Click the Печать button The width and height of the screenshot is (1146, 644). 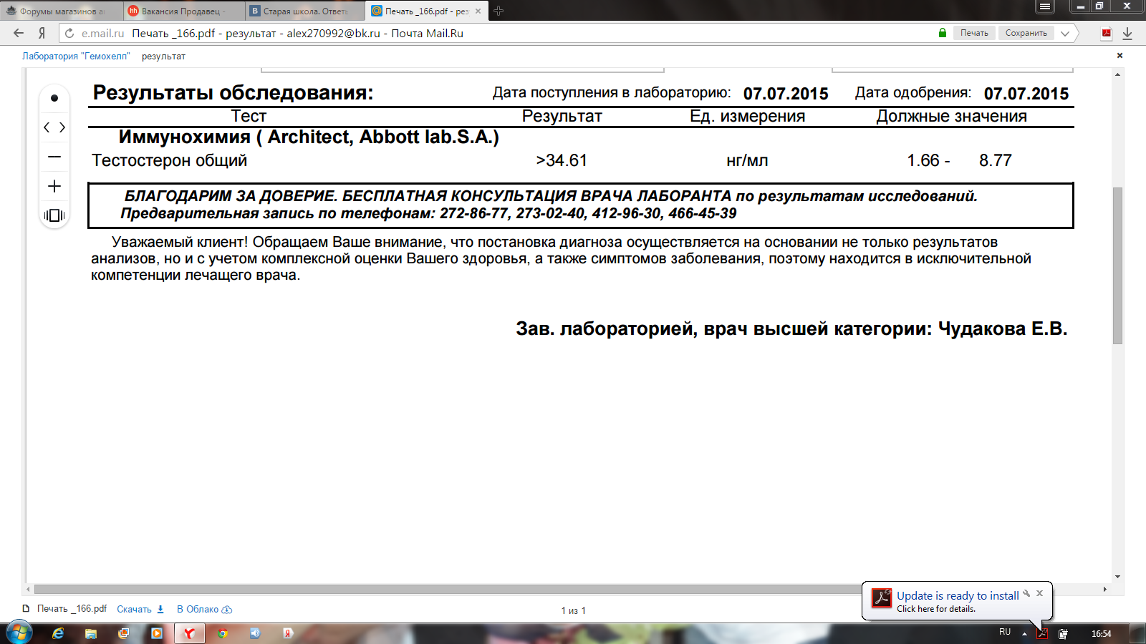pos(973,33)
